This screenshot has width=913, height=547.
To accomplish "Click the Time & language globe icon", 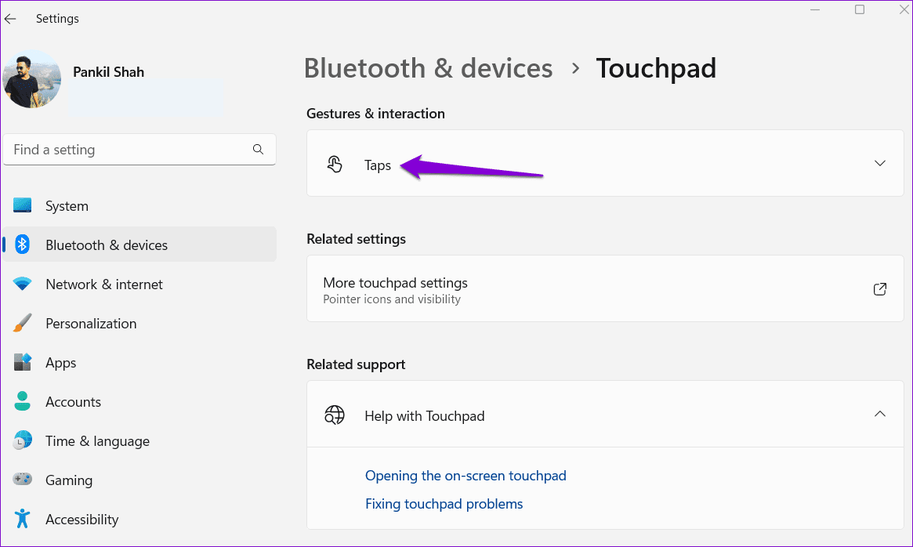I will 22,441.
